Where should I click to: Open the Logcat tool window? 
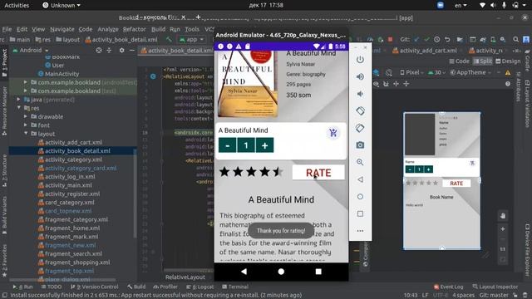pyautogui.click(x=200, y=287)
